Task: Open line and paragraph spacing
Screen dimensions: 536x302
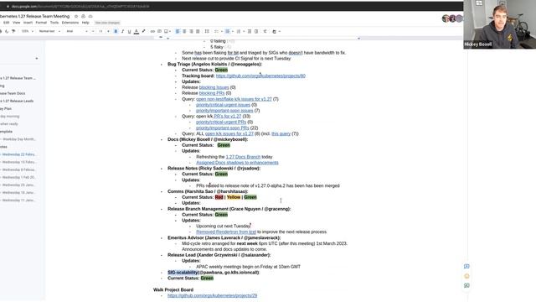Action: pyautogui.click(x=207, y=31)
